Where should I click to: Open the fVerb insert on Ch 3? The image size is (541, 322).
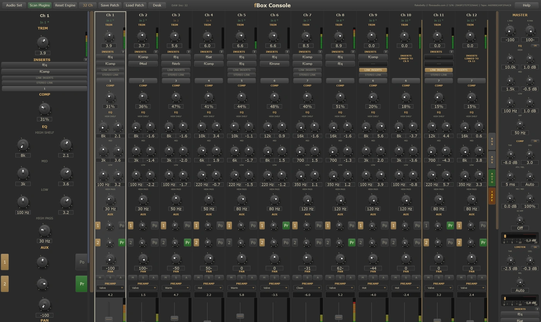(176, 64)
